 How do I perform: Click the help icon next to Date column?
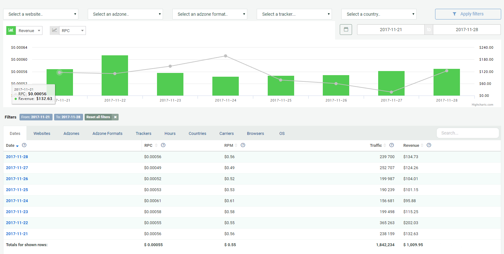[x=24, y=145]
